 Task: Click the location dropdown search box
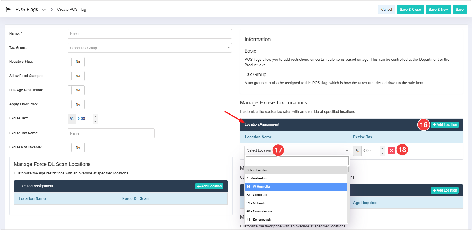tap(297, 161)
